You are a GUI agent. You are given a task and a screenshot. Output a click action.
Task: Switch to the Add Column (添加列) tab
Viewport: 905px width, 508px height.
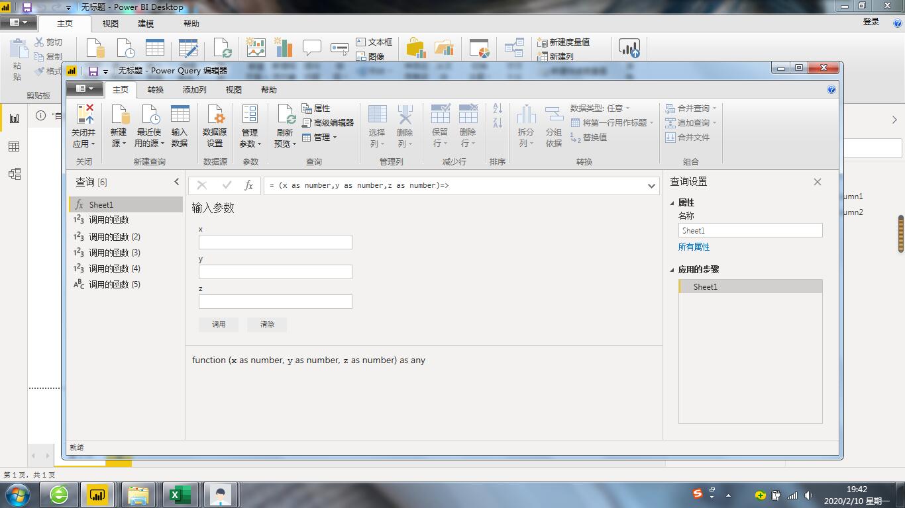(x=195, y=90)
